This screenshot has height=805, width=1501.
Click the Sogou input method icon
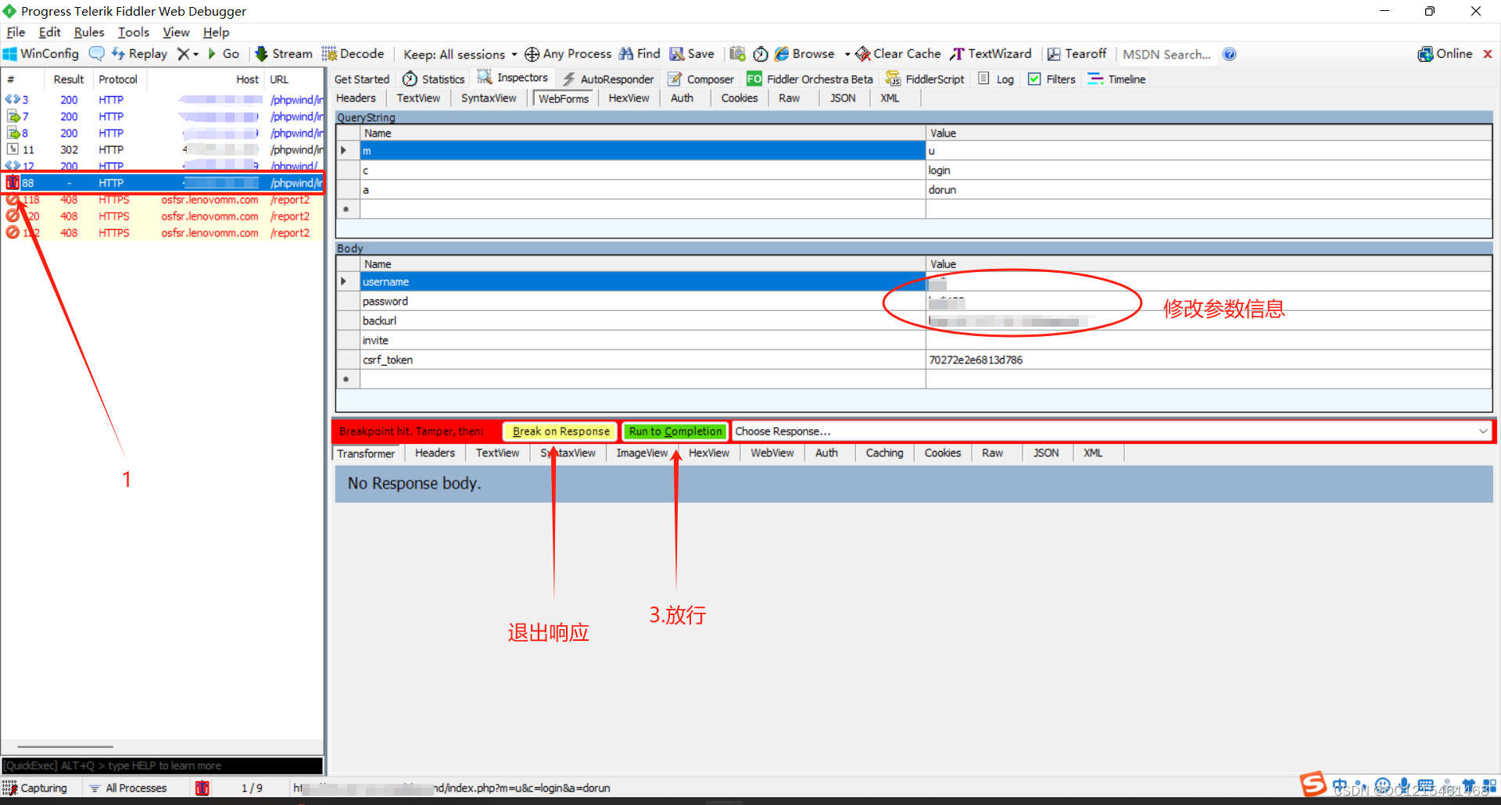(1313, 784)
